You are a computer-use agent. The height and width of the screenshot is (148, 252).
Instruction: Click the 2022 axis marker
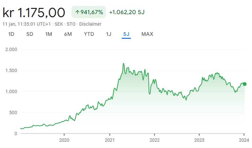tap(155, 140)
